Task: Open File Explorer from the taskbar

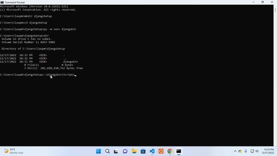Action: [x=134, y=151]
